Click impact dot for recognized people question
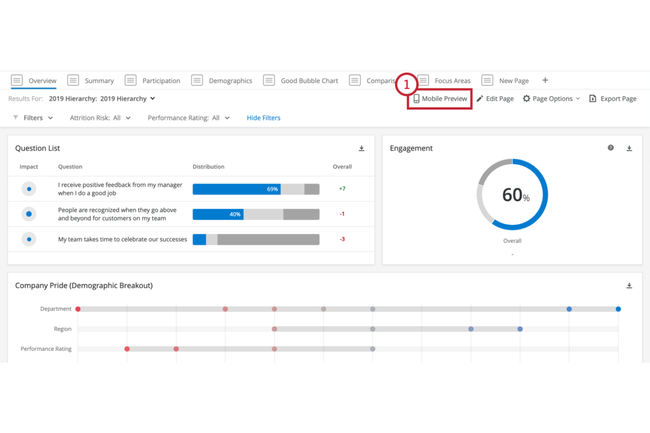The width and height of the screenshot is (650, 433). point(29,214)
